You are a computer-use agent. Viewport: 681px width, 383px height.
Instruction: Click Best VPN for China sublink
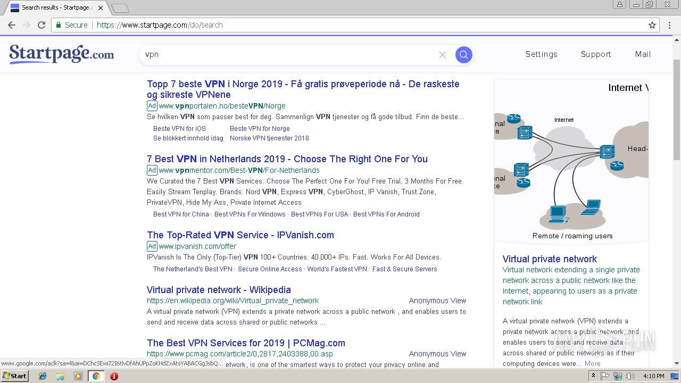[181, 214]
